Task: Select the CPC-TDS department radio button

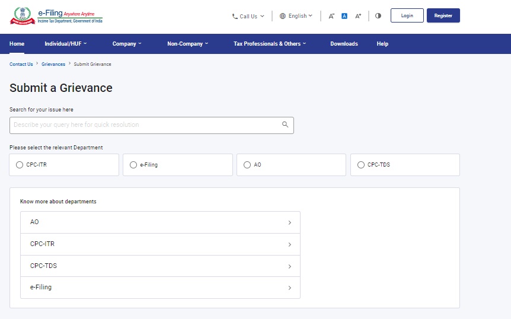Action: click(x=361, y=165)
